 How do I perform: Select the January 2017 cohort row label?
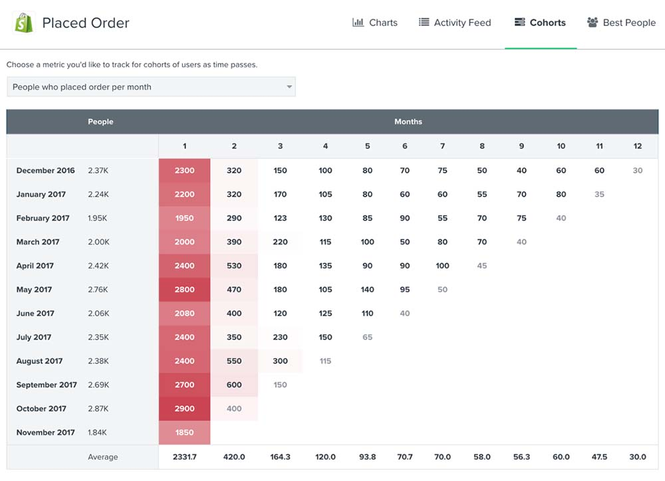pos(41,194)
